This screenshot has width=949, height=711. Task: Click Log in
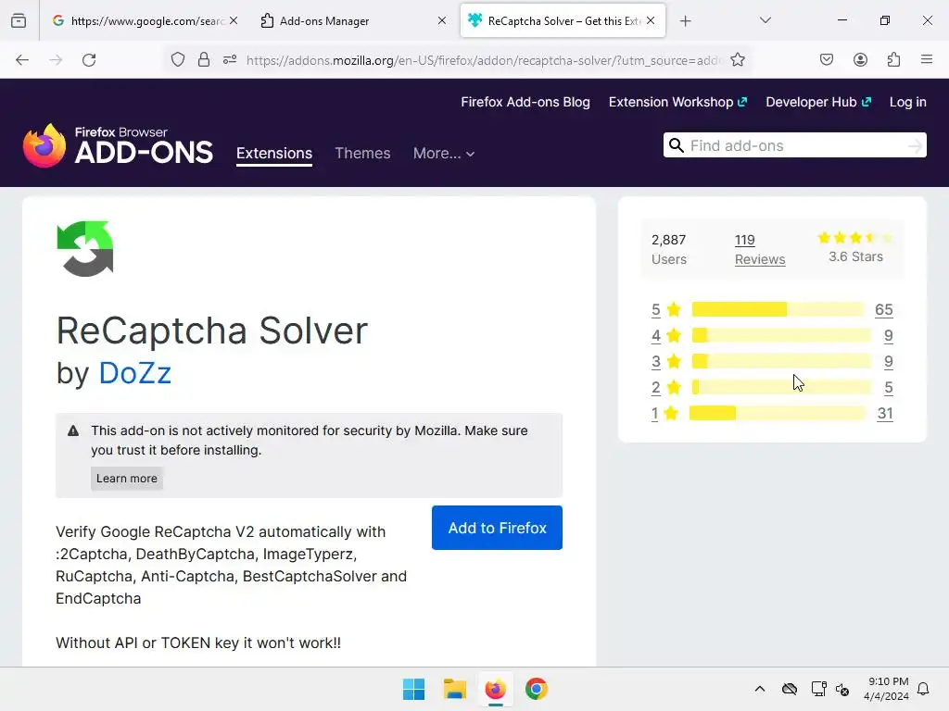pyautogui.click(x=908, y=102)
